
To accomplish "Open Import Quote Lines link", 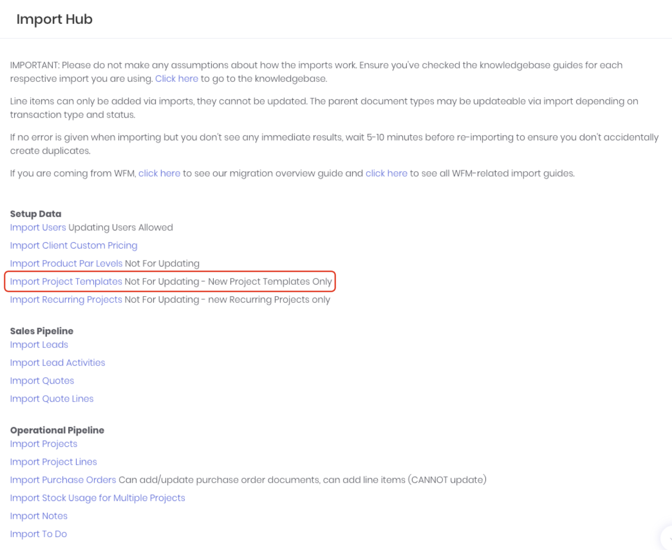I will click(52, 398).
